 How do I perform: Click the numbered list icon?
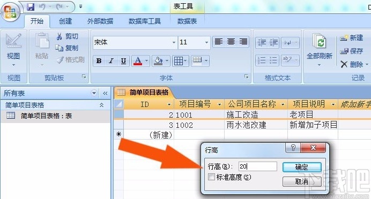(262, 60)
